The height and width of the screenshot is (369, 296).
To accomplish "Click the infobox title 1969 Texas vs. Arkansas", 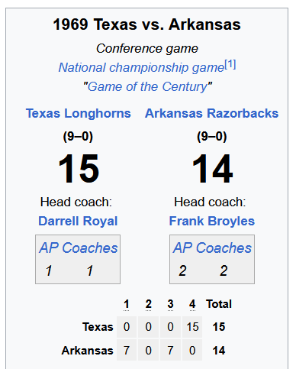I will point(147,24).
